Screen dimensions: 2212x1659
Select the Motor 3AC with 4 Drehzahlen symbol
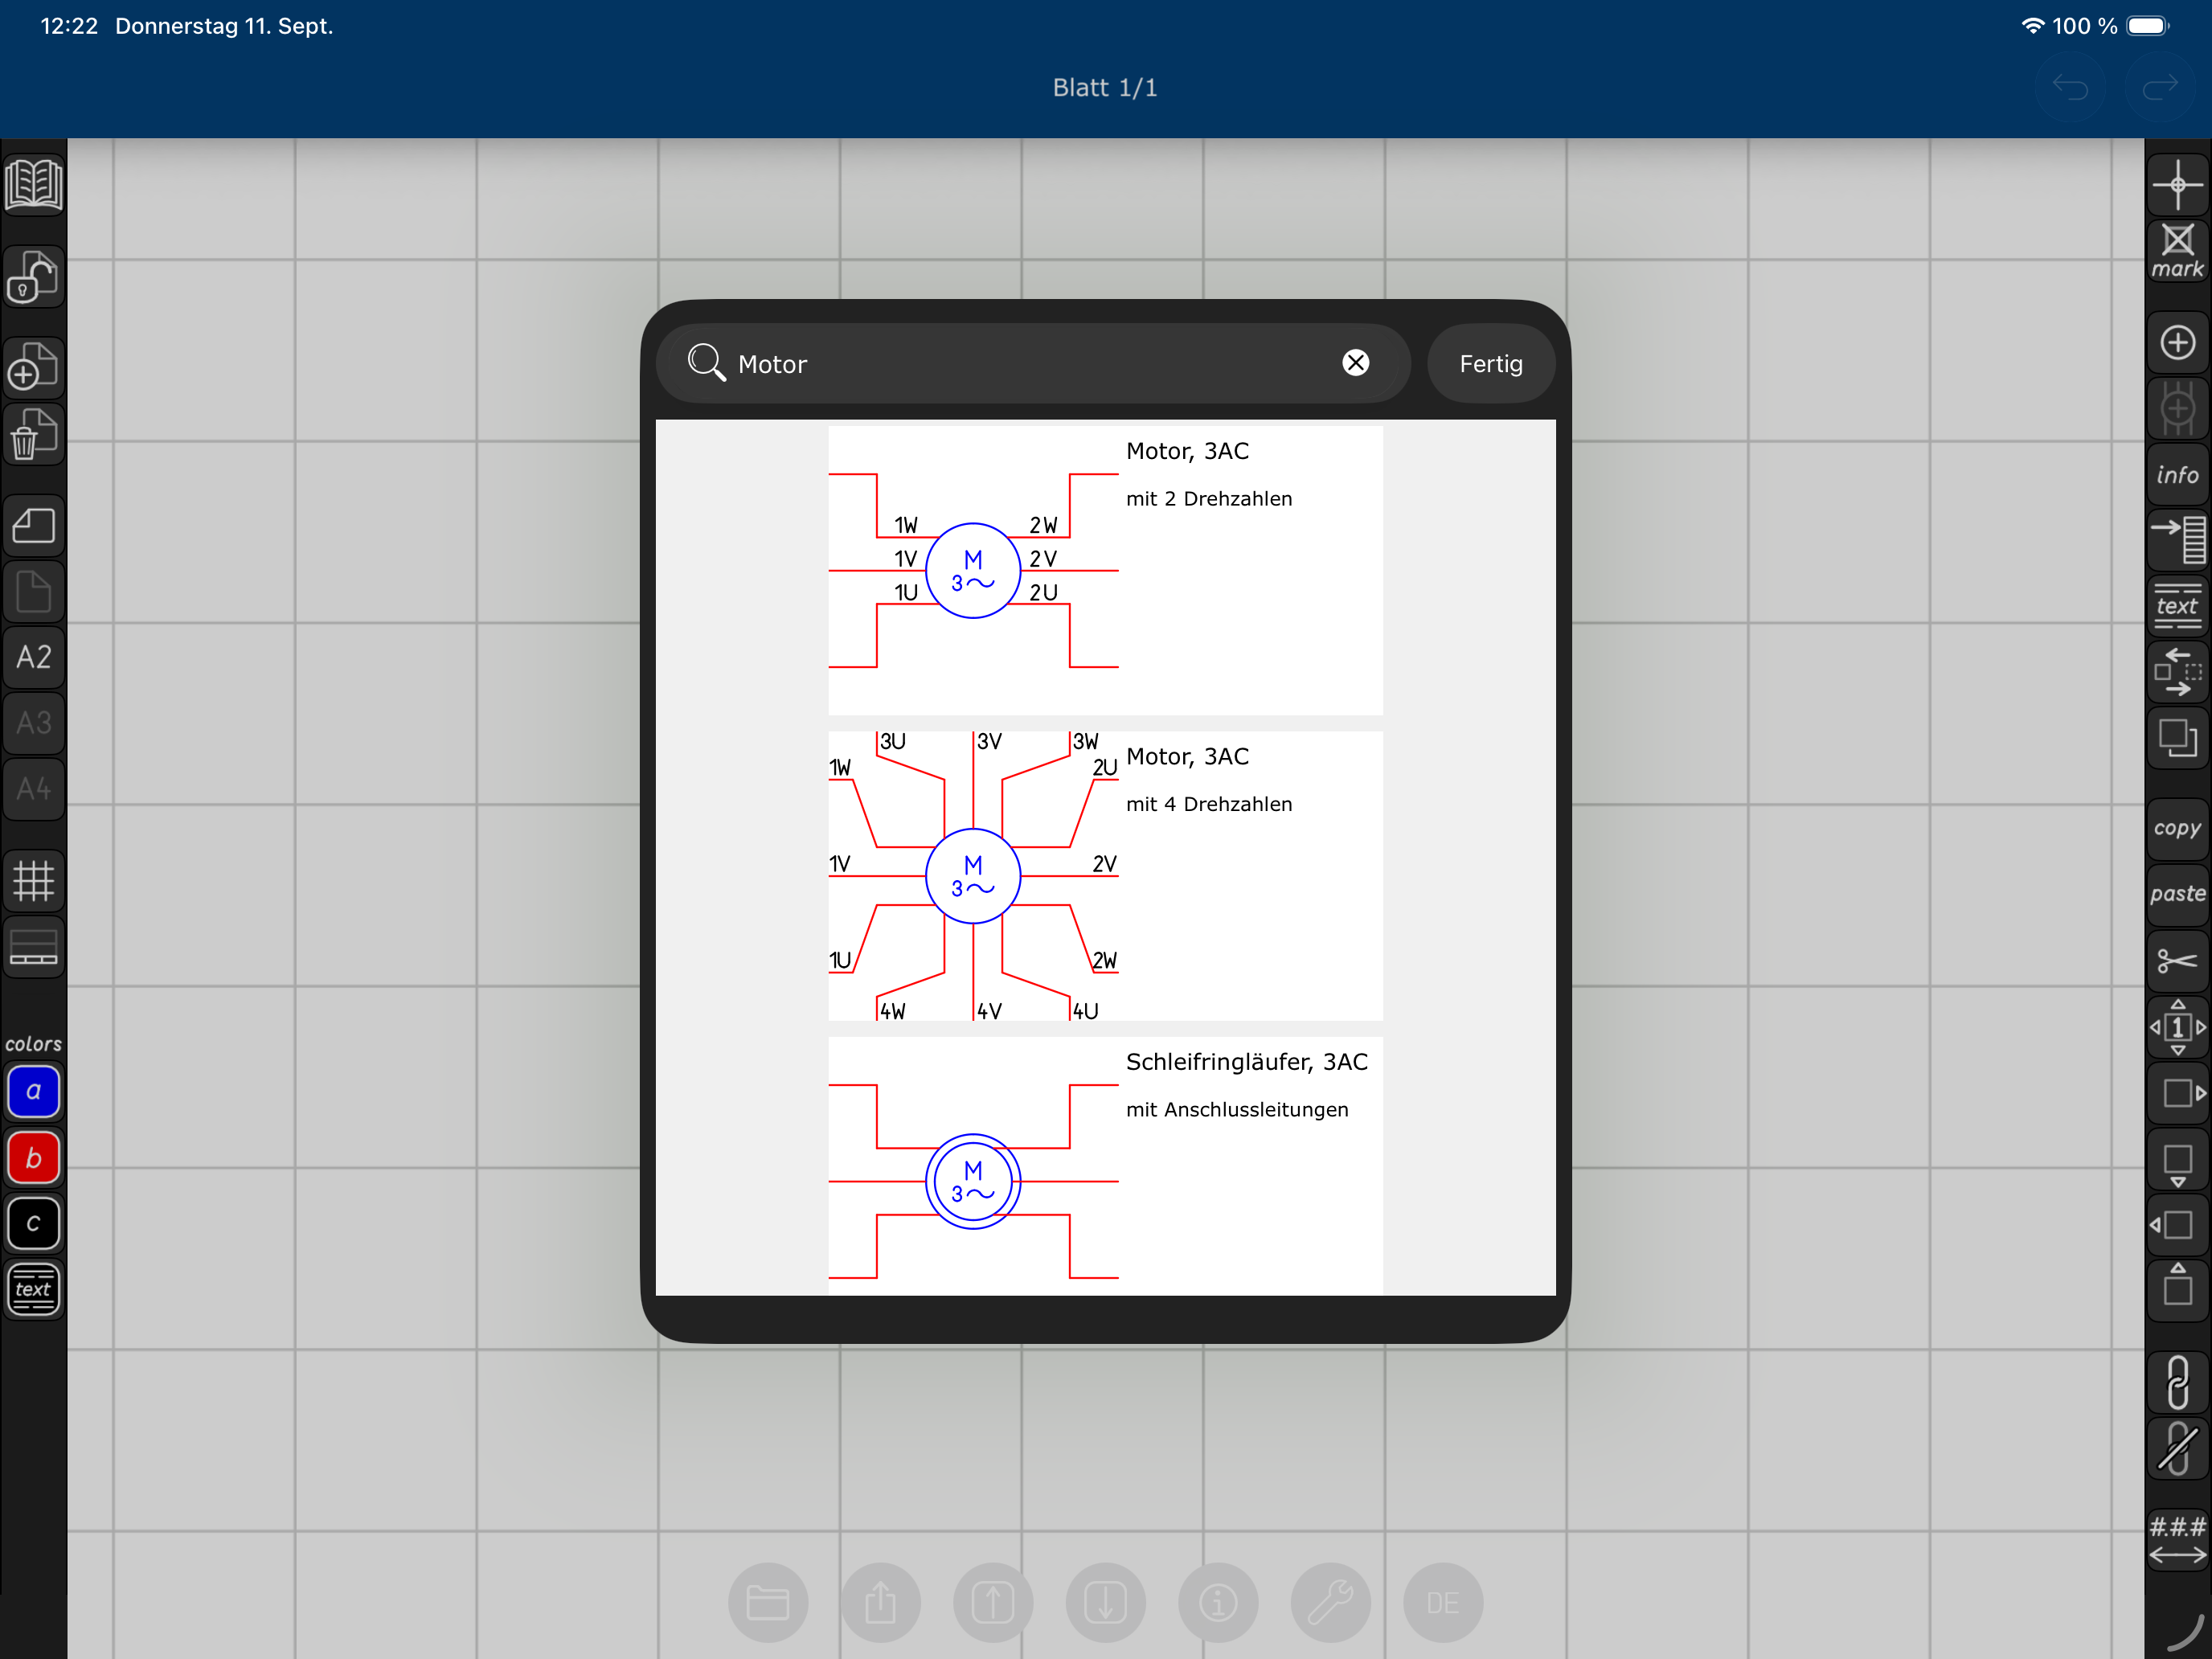1104,876
